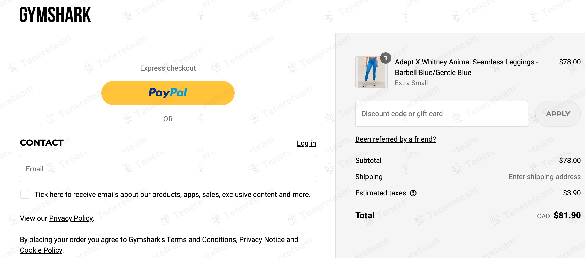Open Terms and Conditions link
Viewport: 585px width, 258px height.
click(x=201, y=239)
